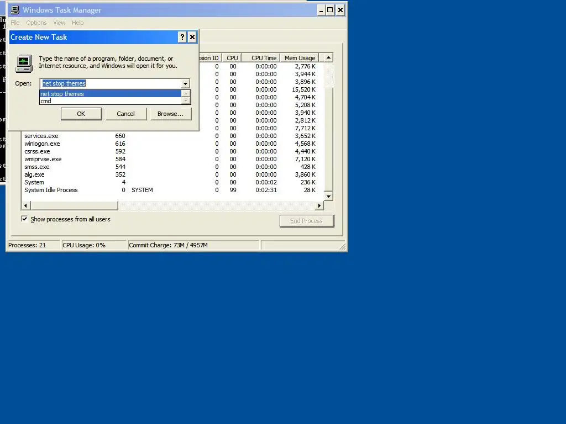
Task: Minimize the Task Manager window
Action: coord(321,10)
